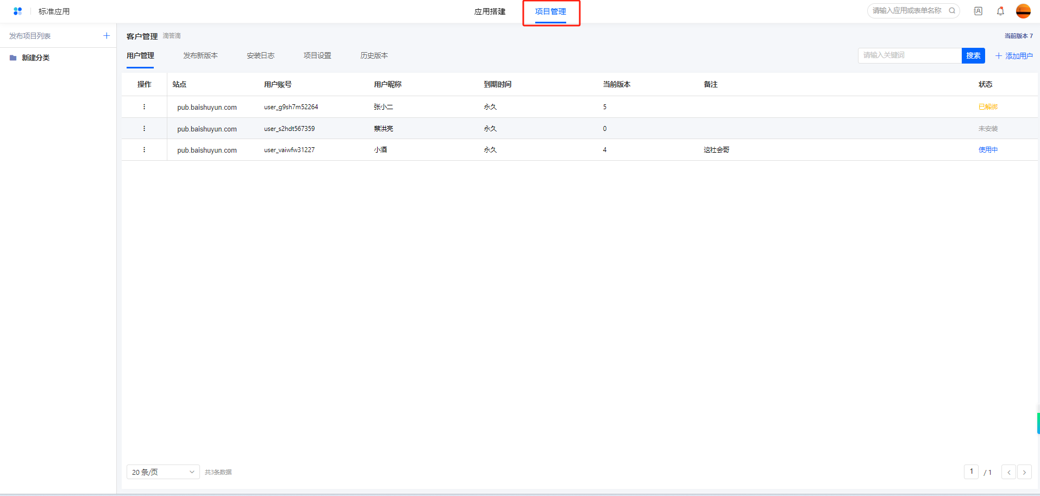Open the notification bell icon
The width and height of the screenshot is (1040, 496).
(x=1000, y=11)
